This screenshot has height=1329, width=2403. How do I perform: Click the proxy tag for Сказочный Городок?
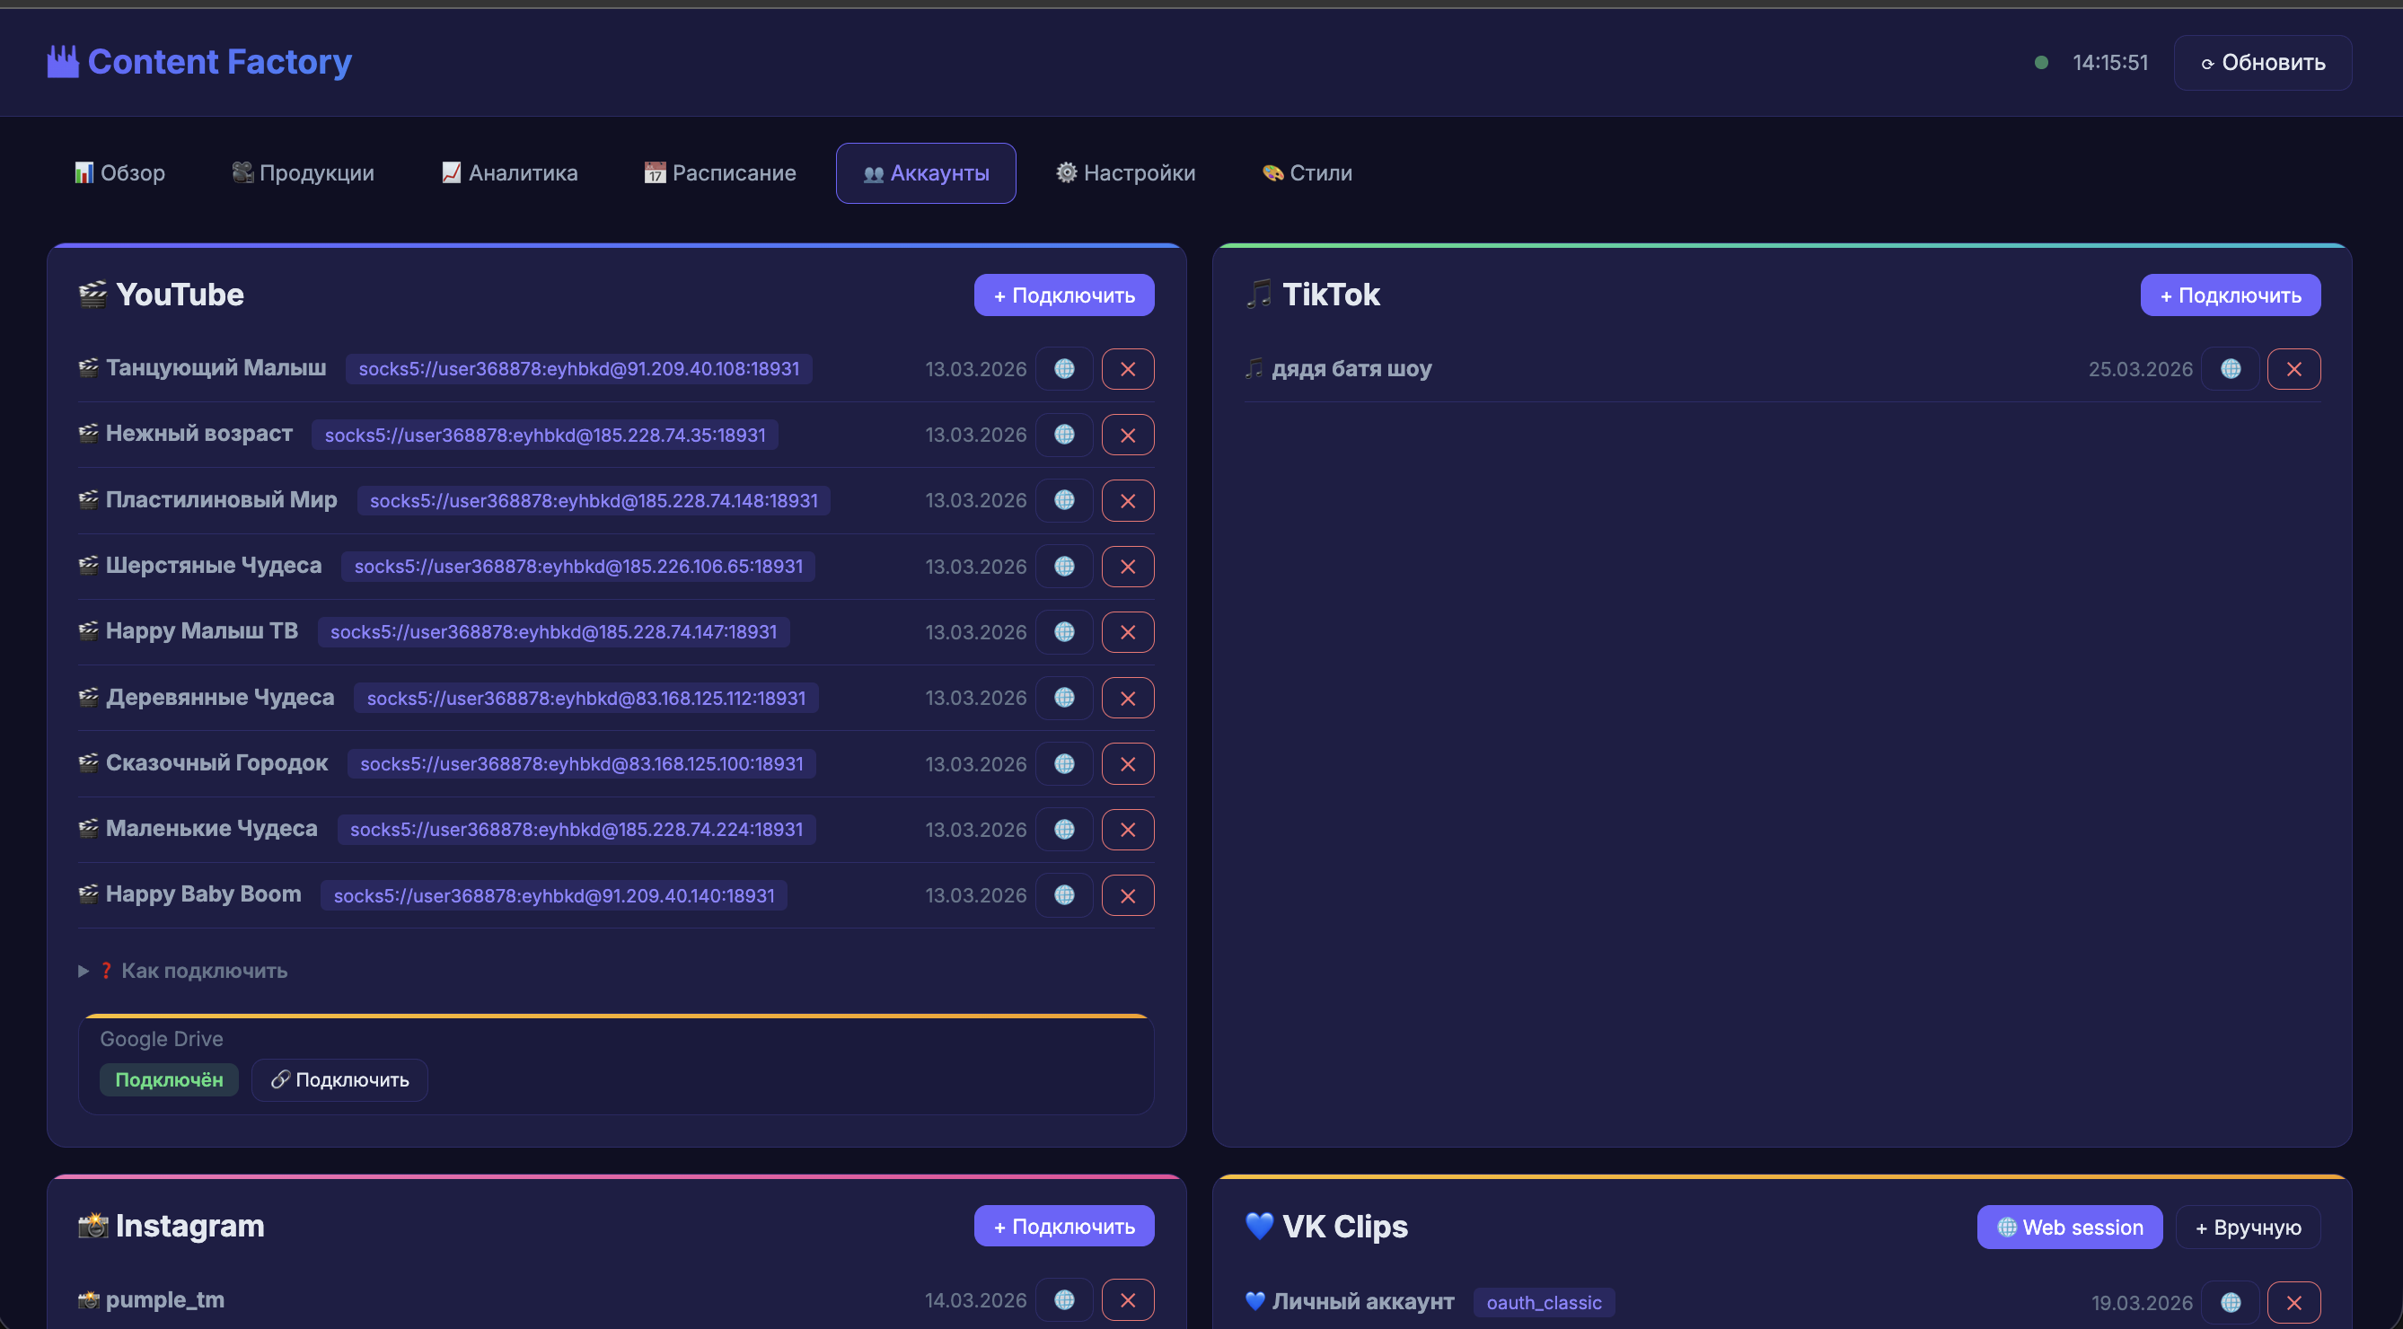click(x=582, y=764)
